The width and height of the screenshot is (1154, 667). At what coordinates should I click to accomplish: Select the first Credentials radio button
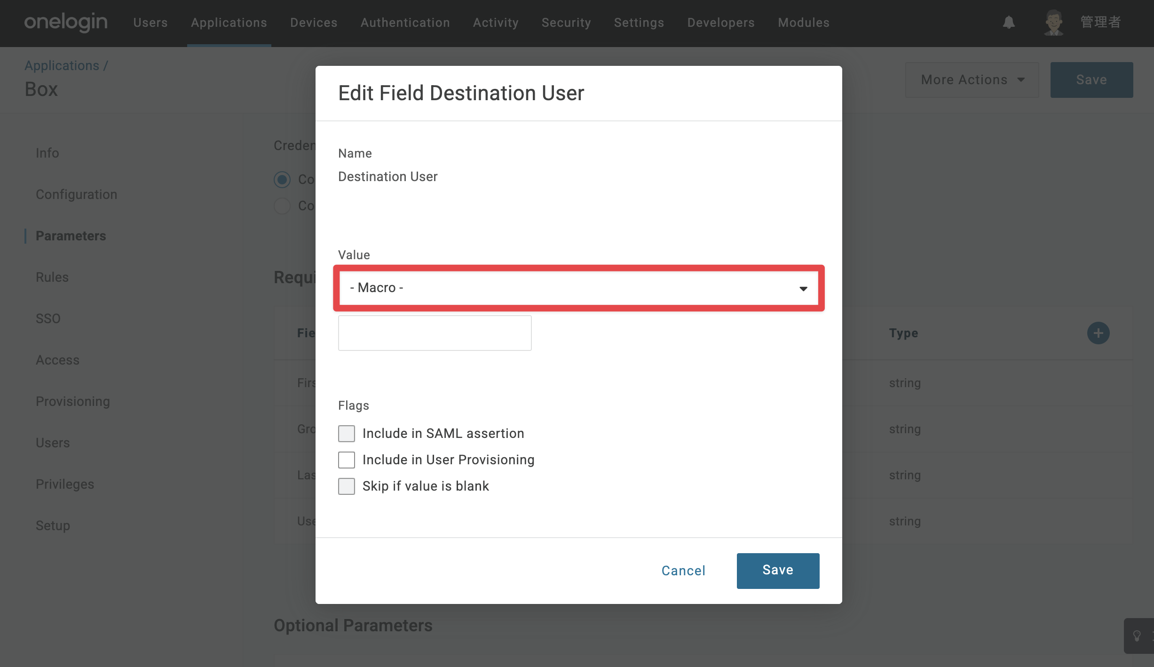pyautogui.click(x=282, y=179)
